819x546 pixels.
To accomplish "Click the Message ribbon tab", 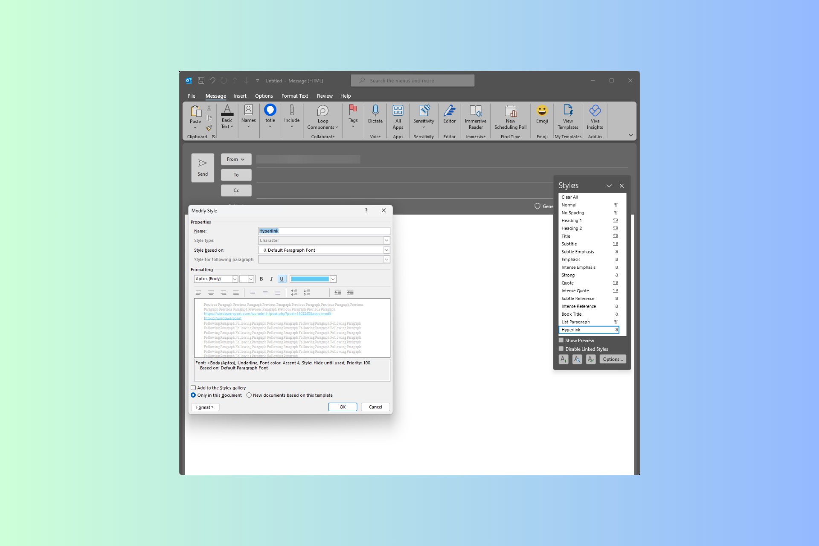I will point(216,96).
